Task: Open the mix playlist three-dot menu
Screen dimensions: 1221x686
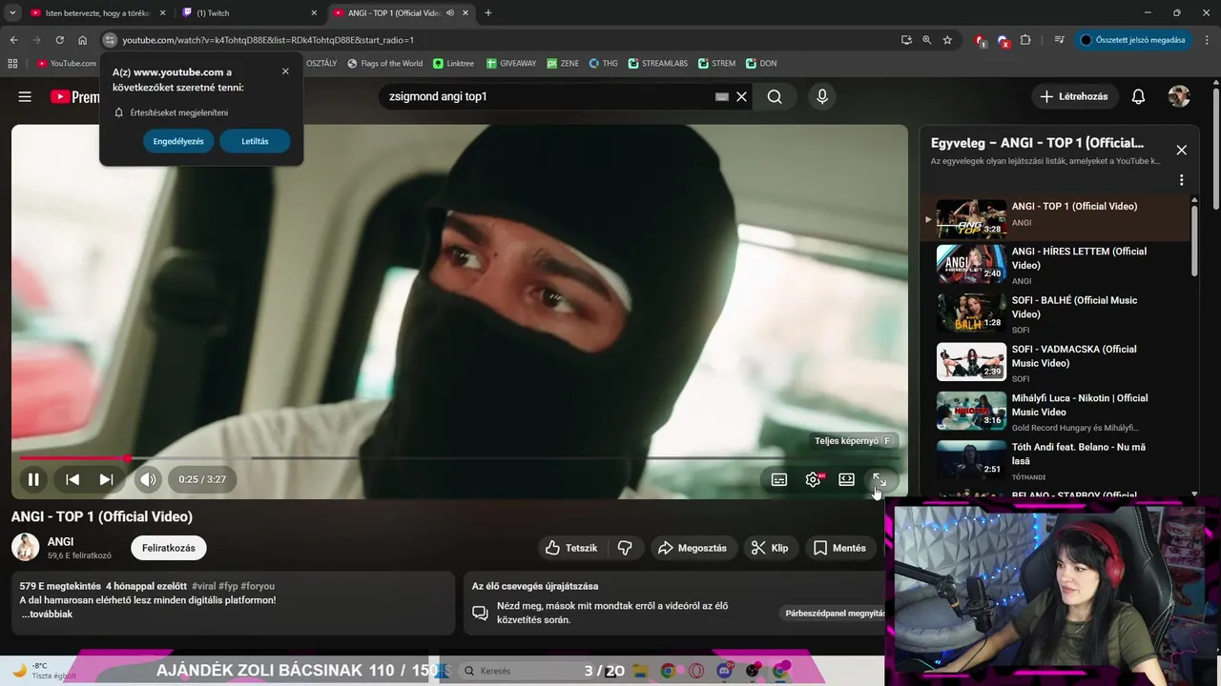Action: pos(1181,180)
